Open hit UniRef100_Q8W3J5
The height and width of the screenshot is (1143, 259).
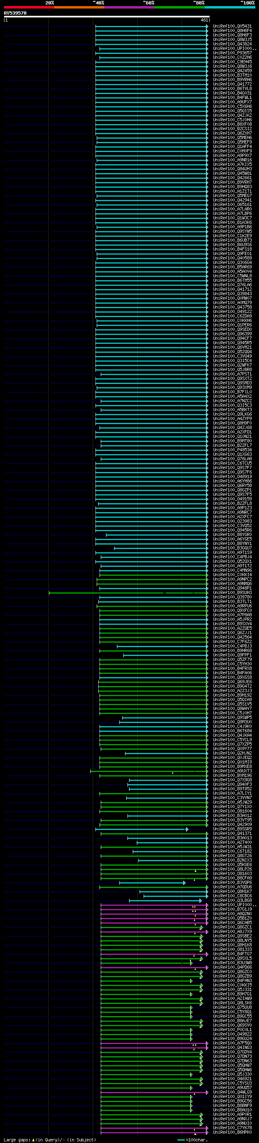pyautogui.click(x=232, y=39)
